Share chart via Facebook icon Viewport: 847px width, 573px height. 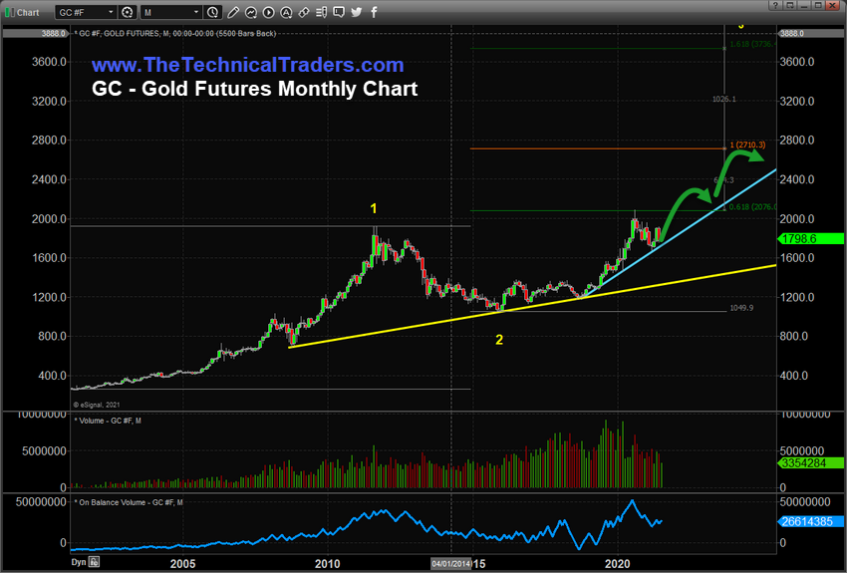[x=374, y=12]
